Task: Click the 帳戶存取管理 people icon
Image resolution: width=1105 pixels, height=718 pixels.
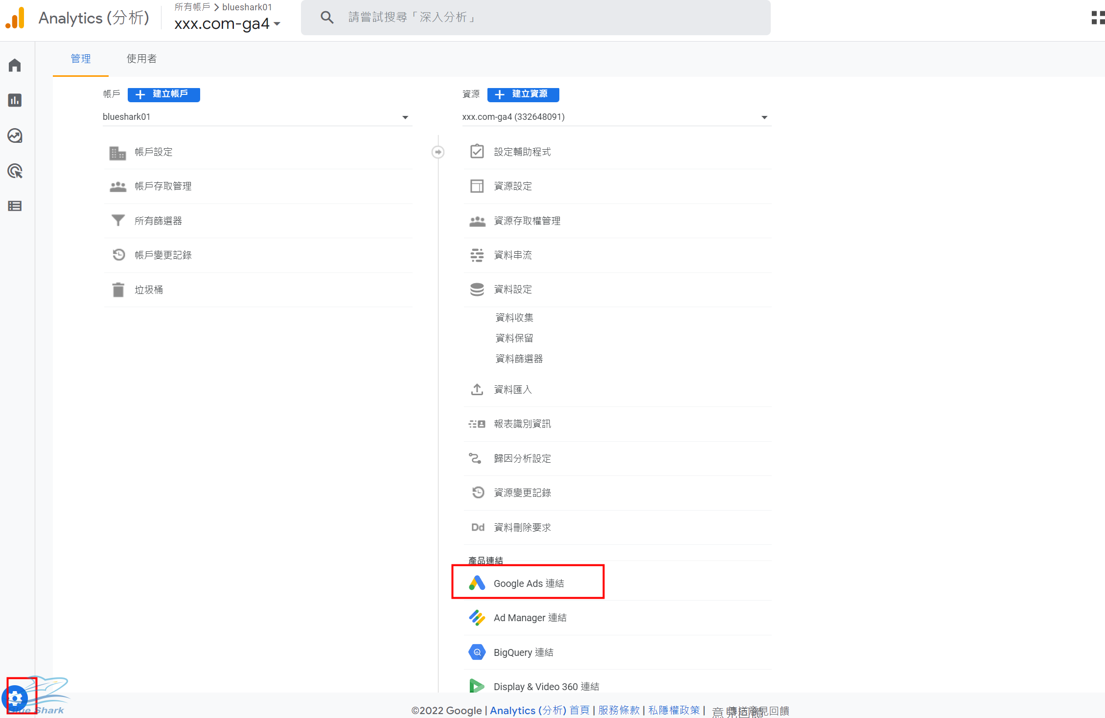Action: click(118, 186)
